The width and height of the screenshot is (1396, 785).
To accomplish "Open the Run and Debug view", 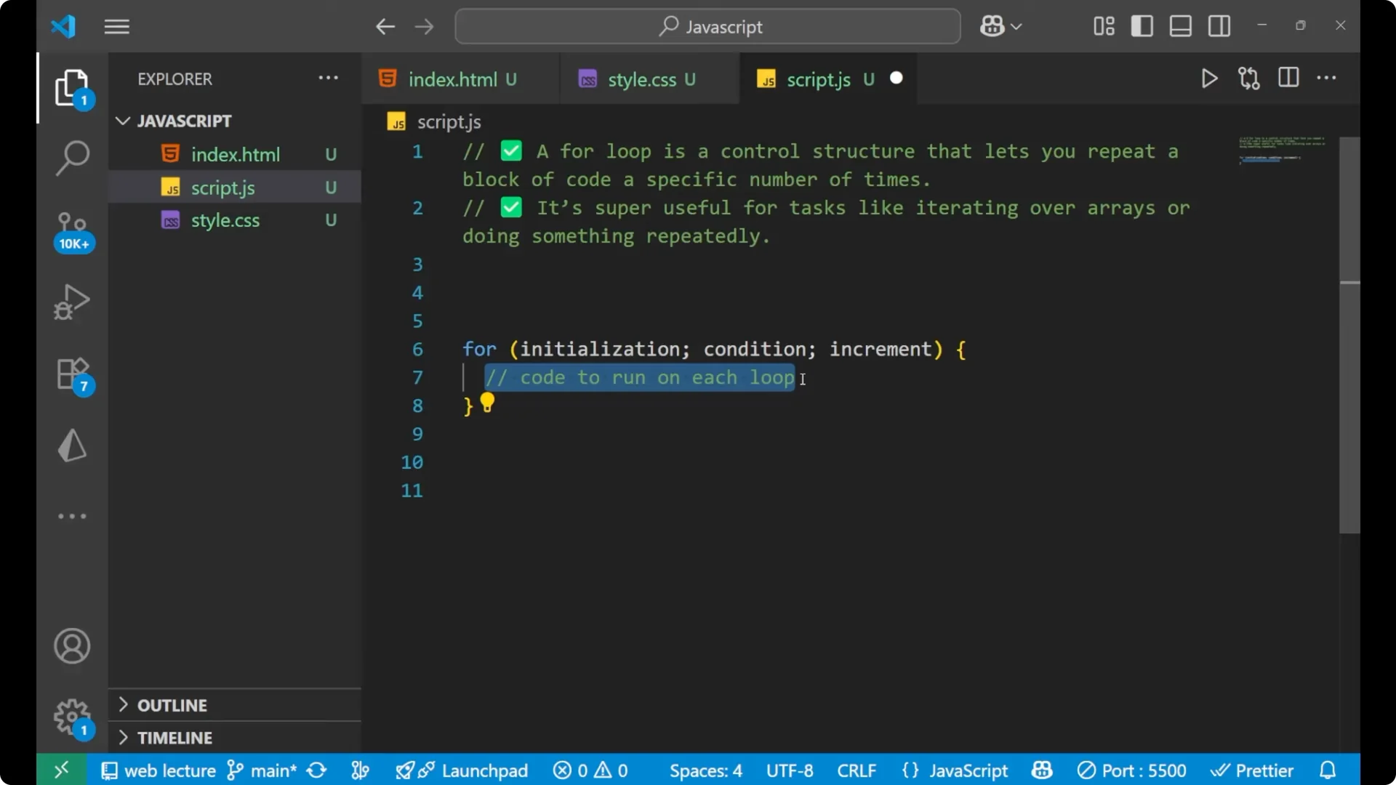I will [x=72, y=302].
